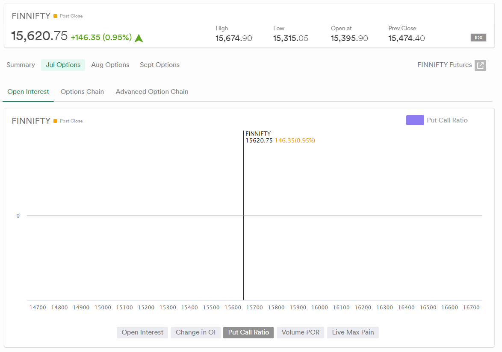
Task: Click the purple Put Call Ratio legend swatch
Action: point(415,120)
